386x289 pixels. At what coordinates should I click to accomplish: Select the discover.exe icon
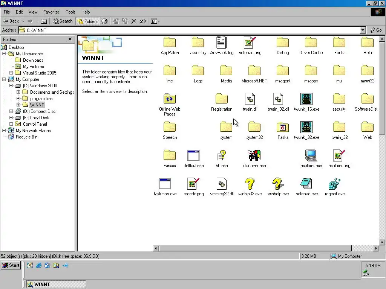coord(254,155)
